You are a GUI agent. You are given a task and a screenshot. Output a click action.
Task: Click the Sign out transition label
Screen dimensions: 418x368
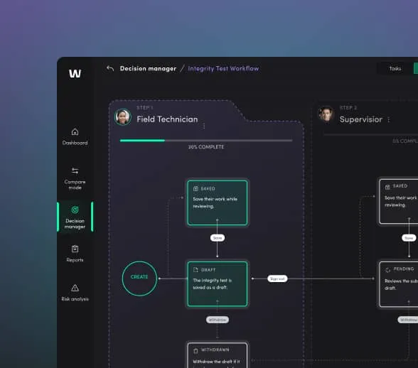tap(277, 278)
